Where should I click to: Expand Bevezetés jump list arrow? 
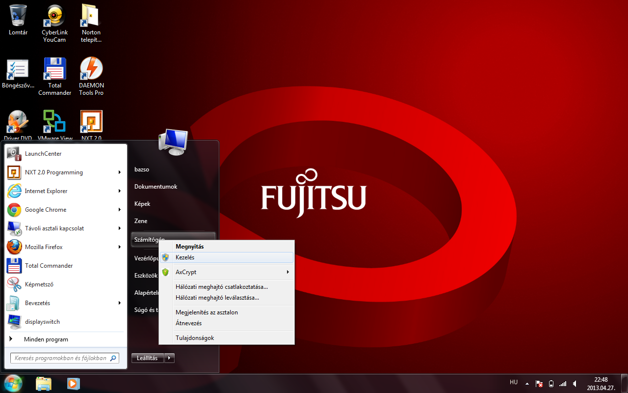point(120,303)
